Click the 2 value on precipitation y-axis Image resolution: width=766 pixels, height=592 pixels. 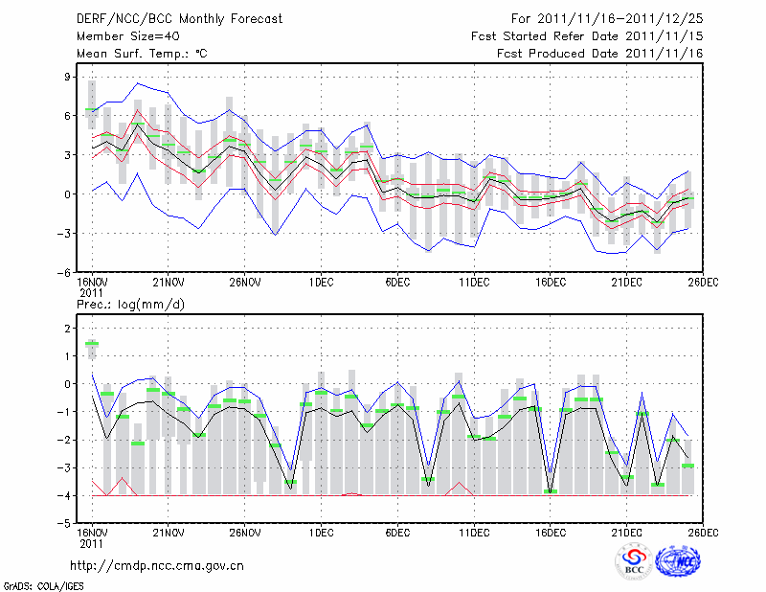click(x=69, y=328)
